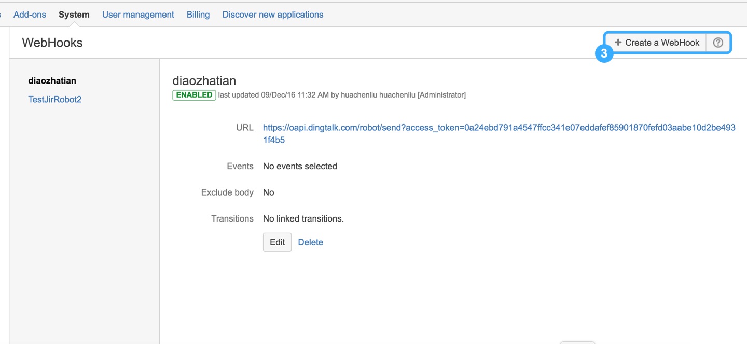Switch to the System tab
The height and width of the screenshot is (344, 747).
(x=74, y=15)
